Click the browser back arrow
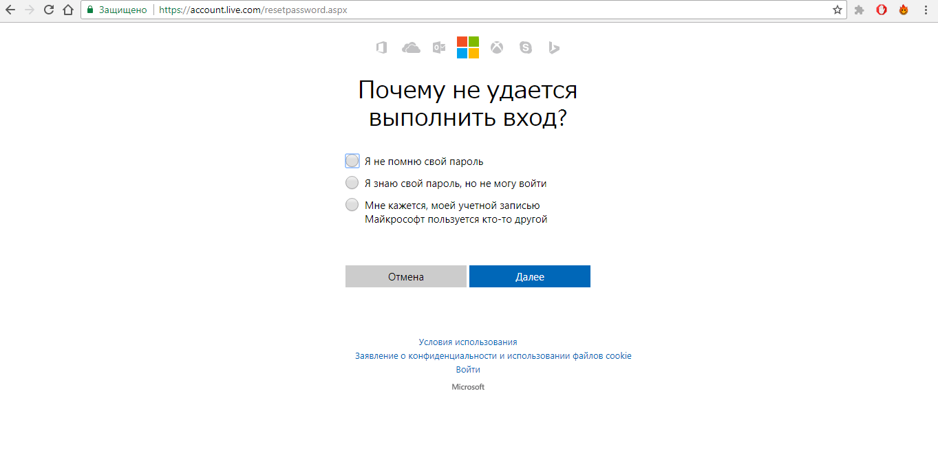 (x=10, y=10)
